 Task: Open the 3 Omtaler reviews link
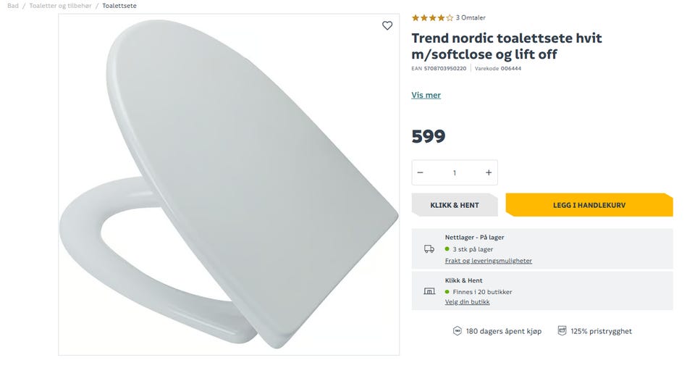pyautogui.click(x=471, y=17)
